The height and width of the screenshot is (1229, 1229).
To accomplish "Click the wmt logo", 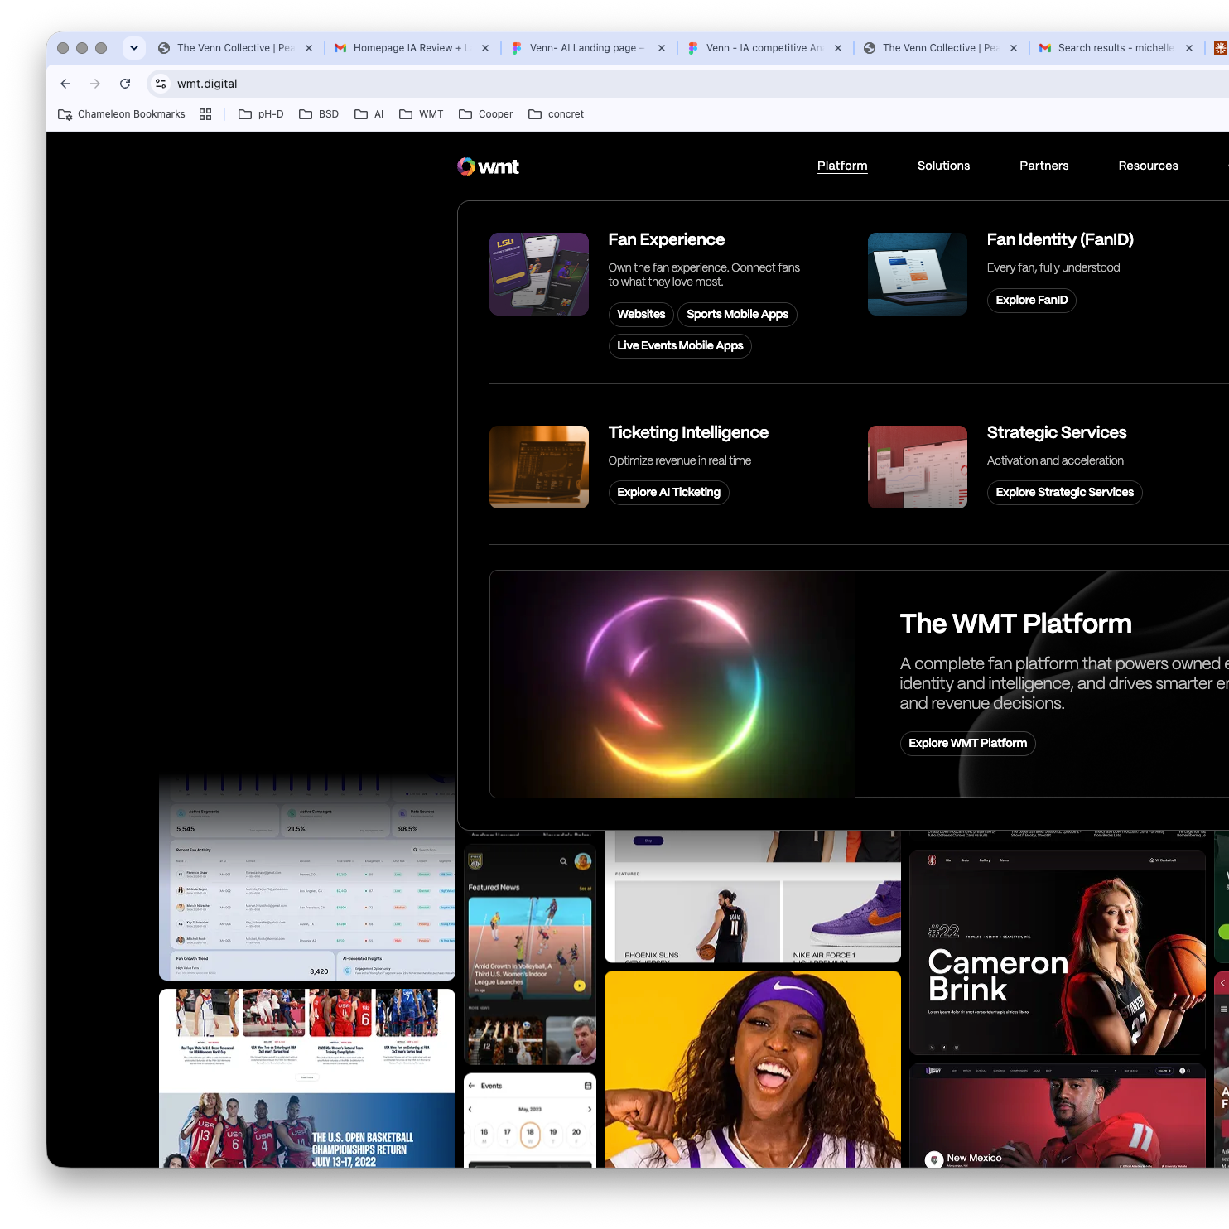I will click(488, 166).
